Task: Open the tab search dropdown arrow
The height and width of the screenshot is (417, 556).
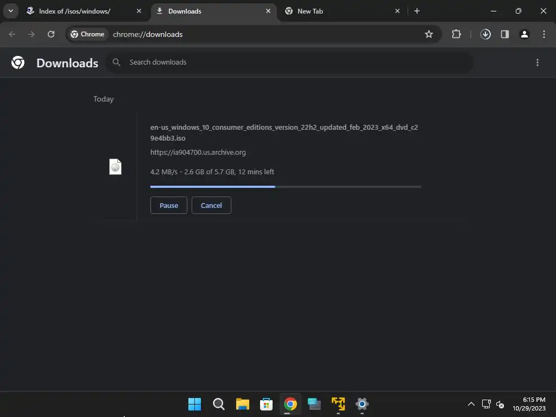Action: [x=11, y=11]
